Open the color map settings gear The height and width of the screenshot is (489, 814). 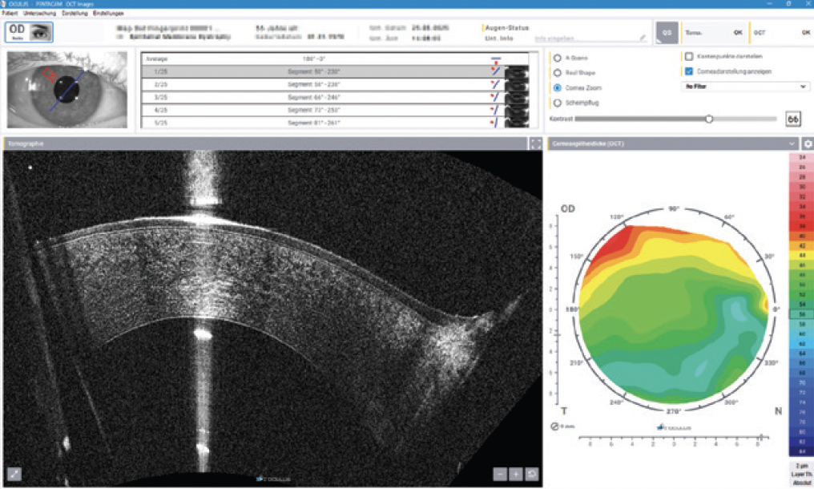coord(807,143)
